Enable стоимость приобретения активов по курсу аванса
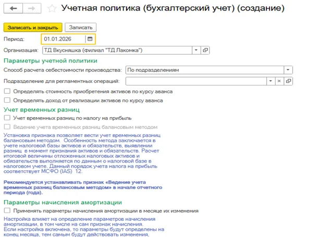322x237 pixels. [x=7, y=91]
